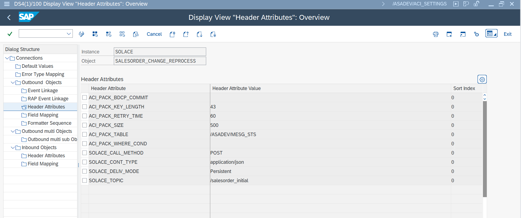Go to First Page icon
The image size is (521, 218).
tap(172, 34)
